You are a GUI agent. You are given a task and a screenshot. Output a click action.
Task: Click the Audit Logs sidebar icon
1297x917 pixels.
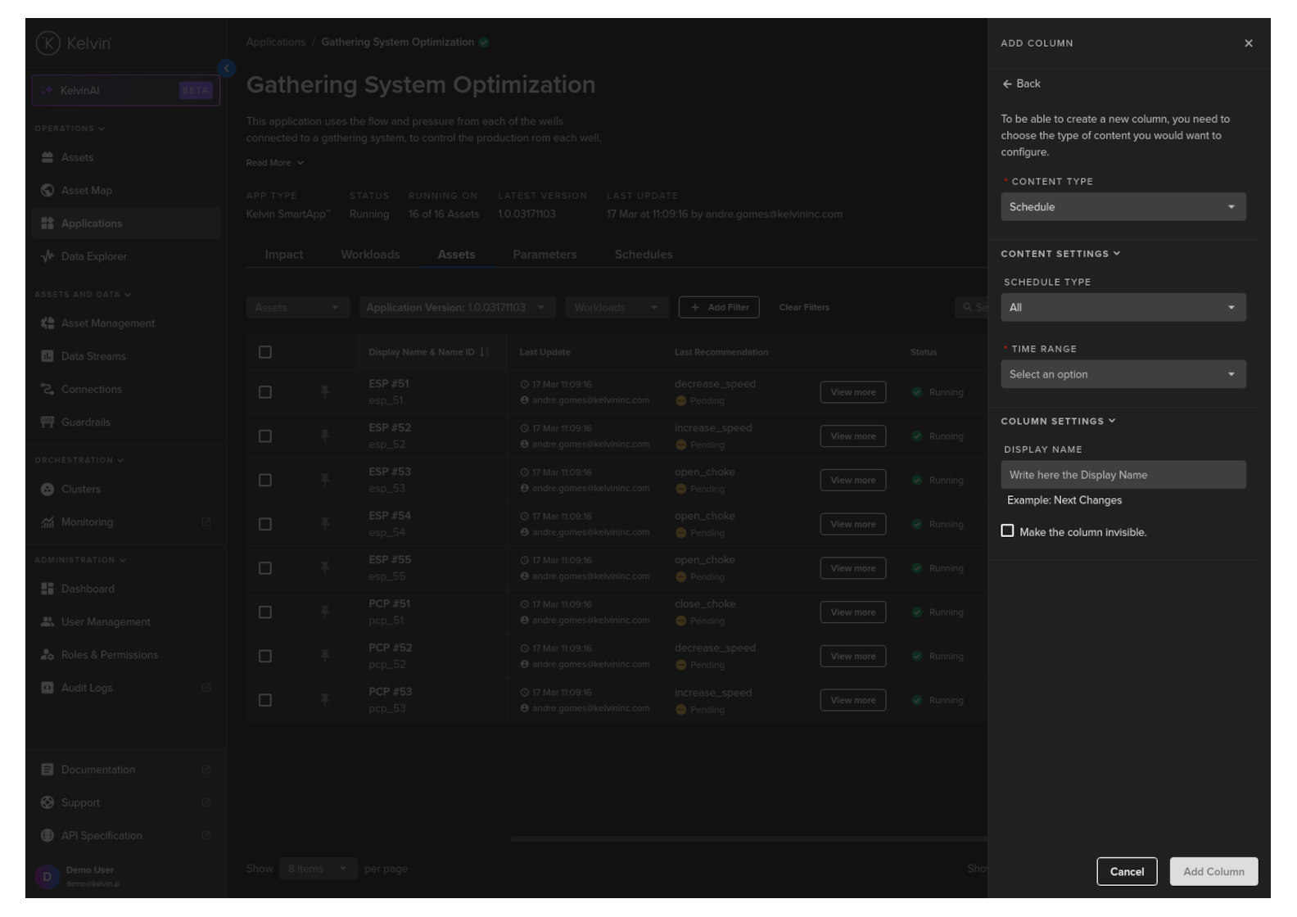[x=47, y=688]
